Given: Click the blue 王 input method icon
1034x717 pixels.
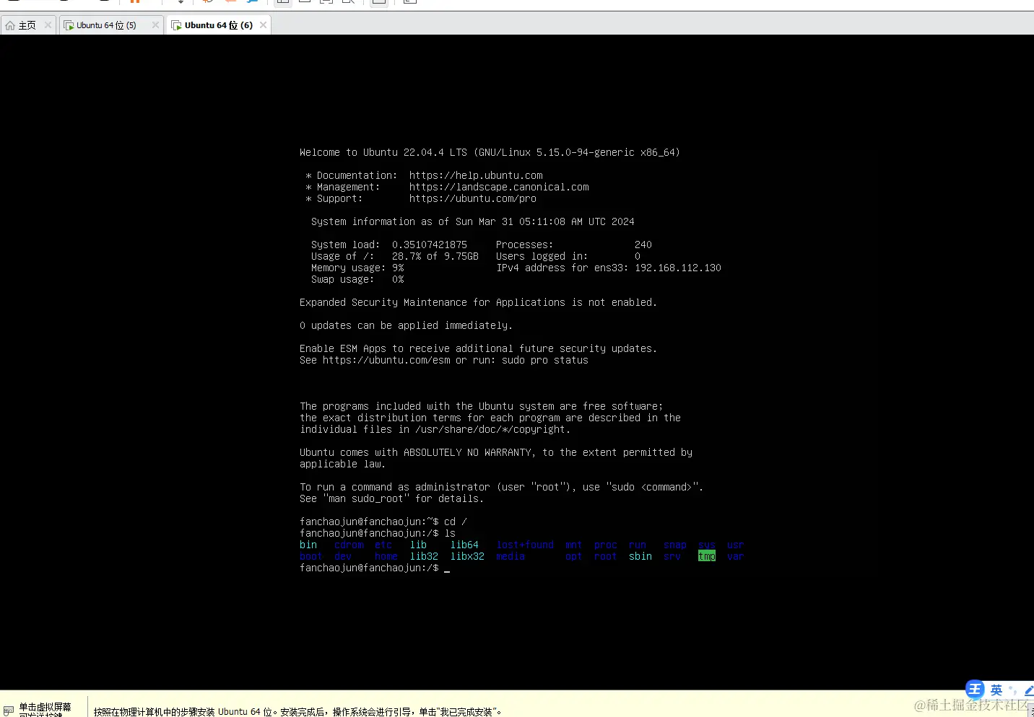Looking at the screenshot, I should tap(975, 690).
